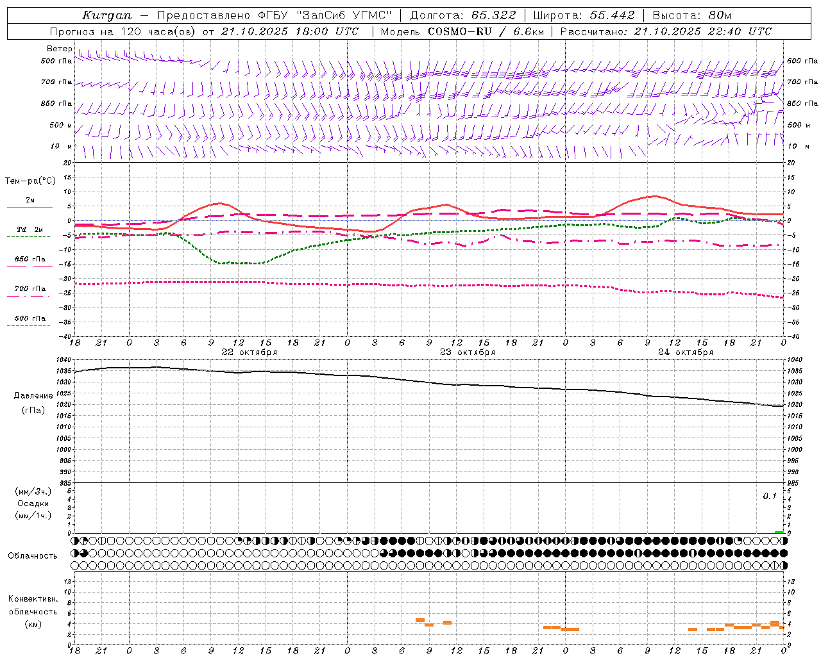
Task: Select the provider text ФГБУ "ЗапСиб УГМС"
Action: (x=325, y=15)
